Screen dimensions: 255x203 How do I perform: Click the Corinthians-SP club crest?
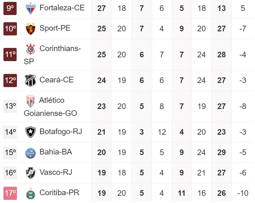pyautogui.click(x=30, y=49)
